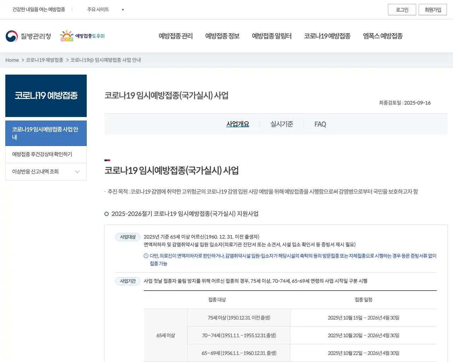Select 예방접종 후건강상태 확인하기 in the sidebar

point(41,154)
